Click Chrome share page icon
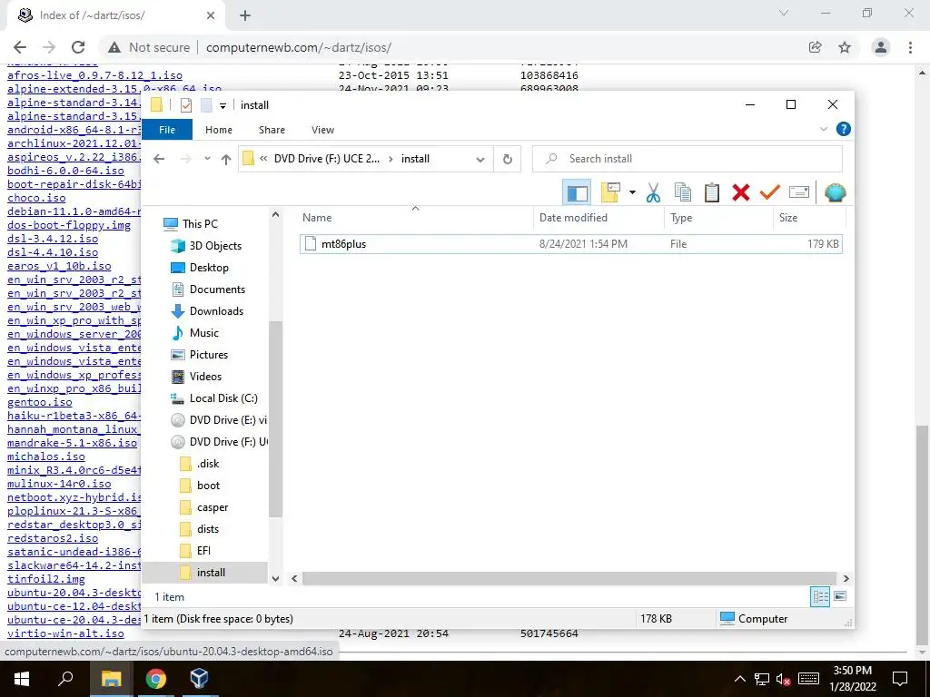 click(816, 47)
